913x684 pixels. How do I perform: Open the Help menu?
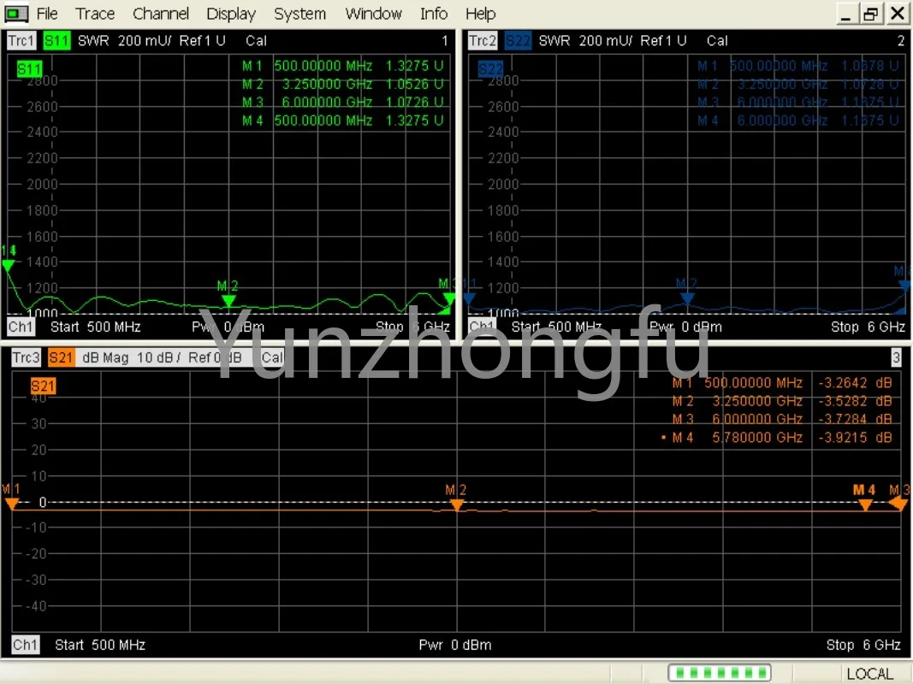point(480,14)
